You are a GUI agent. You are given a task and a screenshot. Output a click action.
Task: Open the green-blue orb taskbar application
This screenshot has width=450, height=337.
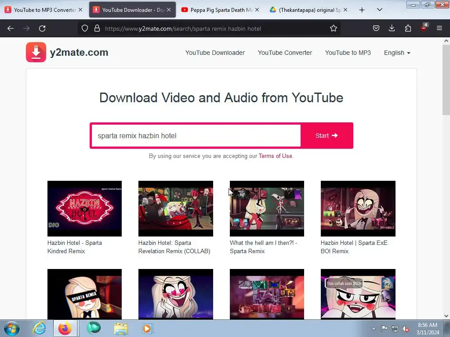point(94,328)
